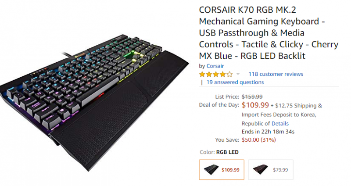Screen dimensions: 351x186
Task: Click the deal countdown timer text
Action: [x=268, y=132]
